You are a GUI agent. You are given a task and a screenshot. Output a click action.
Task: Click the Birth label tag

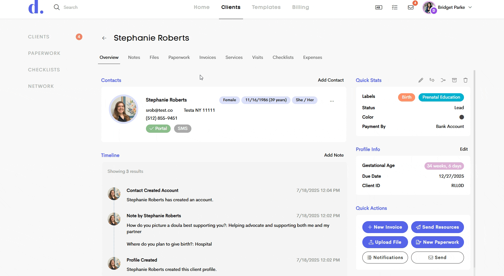(x=407, y=97)
